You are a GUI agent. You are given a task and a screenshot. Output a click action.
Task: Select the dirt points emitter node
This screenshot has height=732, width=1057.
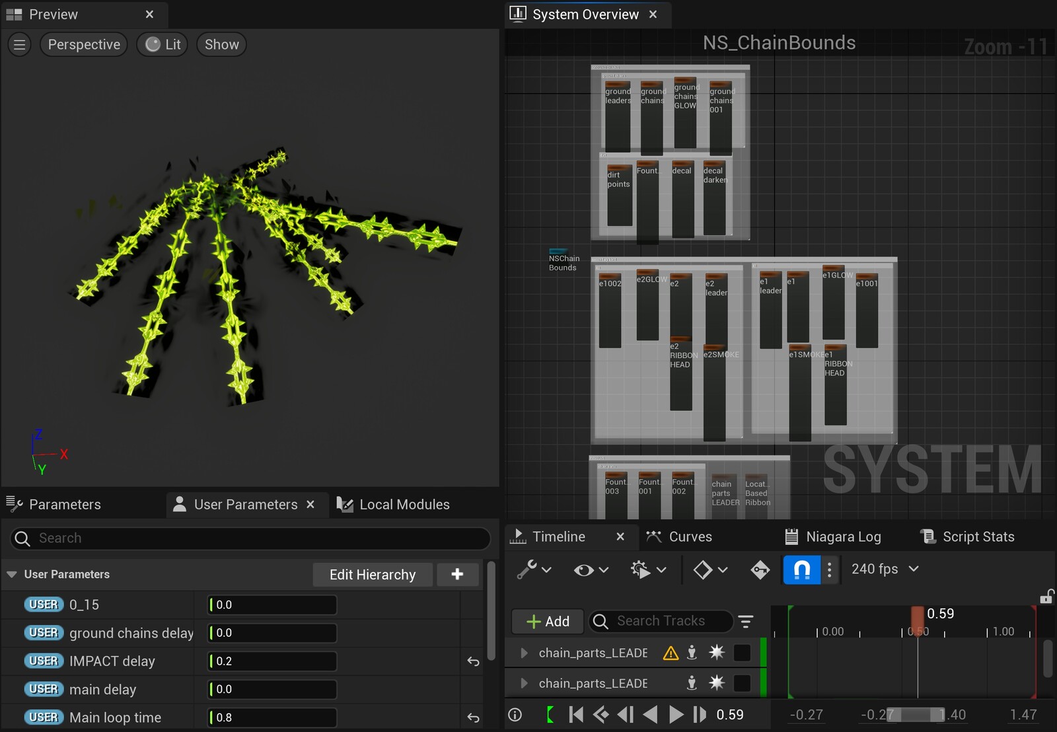619,196
